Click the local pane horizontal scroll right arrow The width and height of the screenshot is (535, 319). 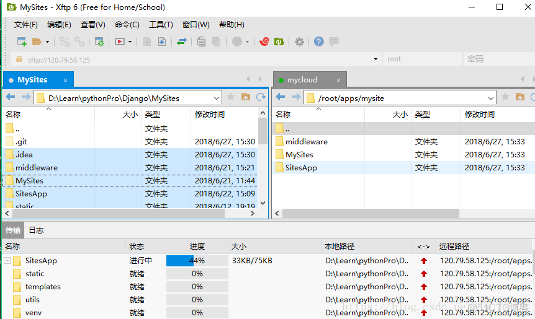(x=253, y=214)
